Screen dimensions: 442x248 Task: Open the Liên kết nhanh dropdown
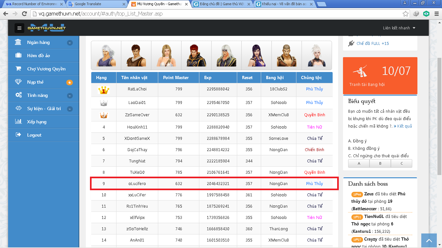click(399, 28)
